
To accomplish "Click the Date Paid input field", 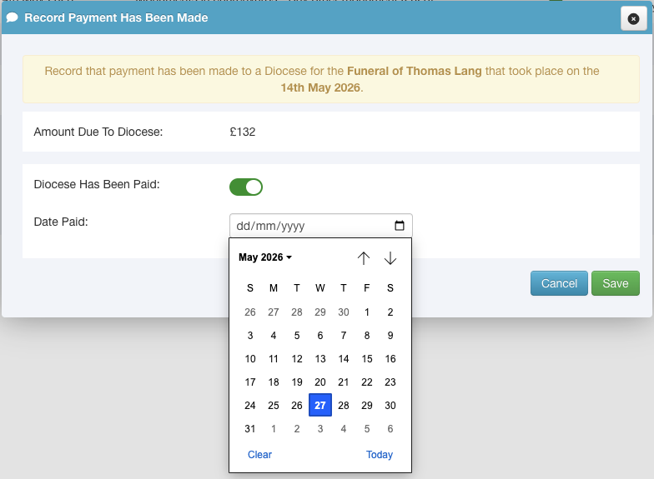I will point(320,226).
